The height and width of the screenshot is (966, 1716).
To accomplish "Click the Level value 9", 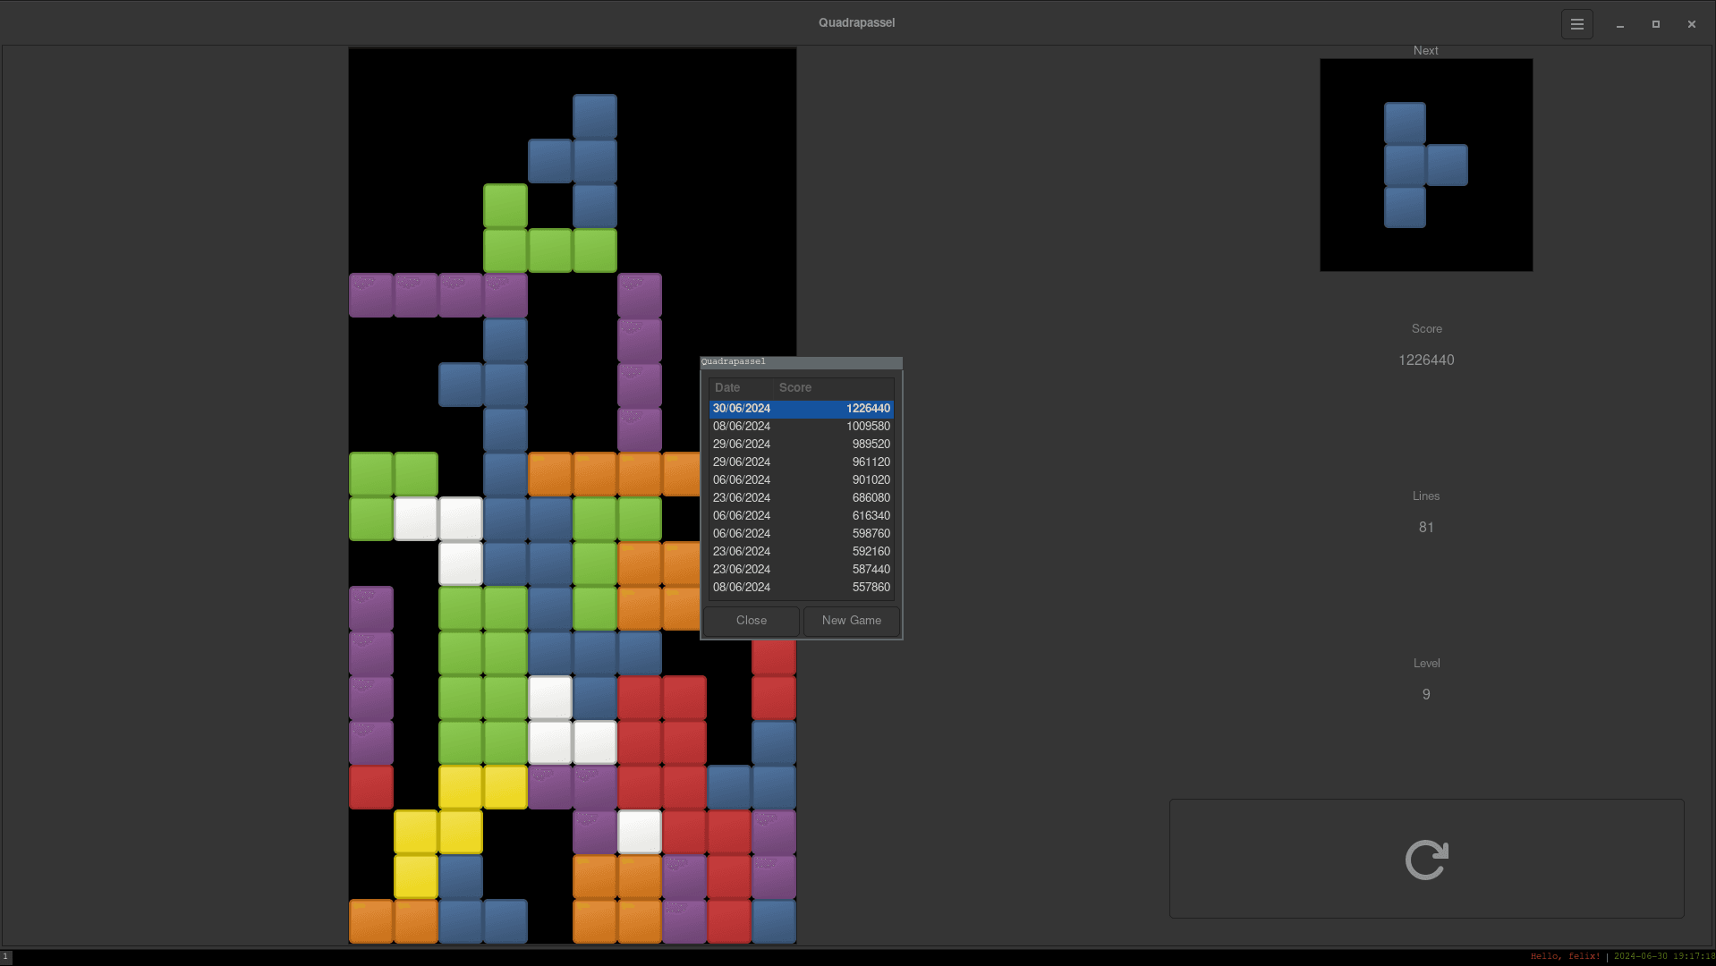I will (x=1426, y=695).
